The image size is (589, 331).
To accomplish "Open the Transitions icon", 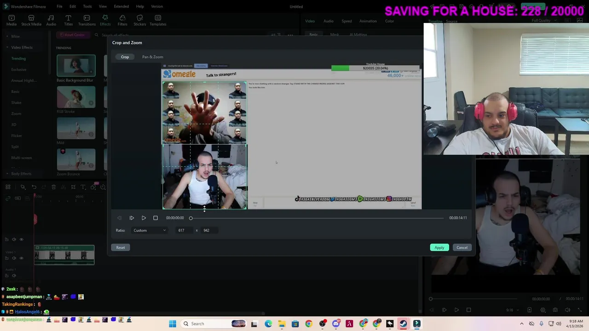I will pos(87,21).
